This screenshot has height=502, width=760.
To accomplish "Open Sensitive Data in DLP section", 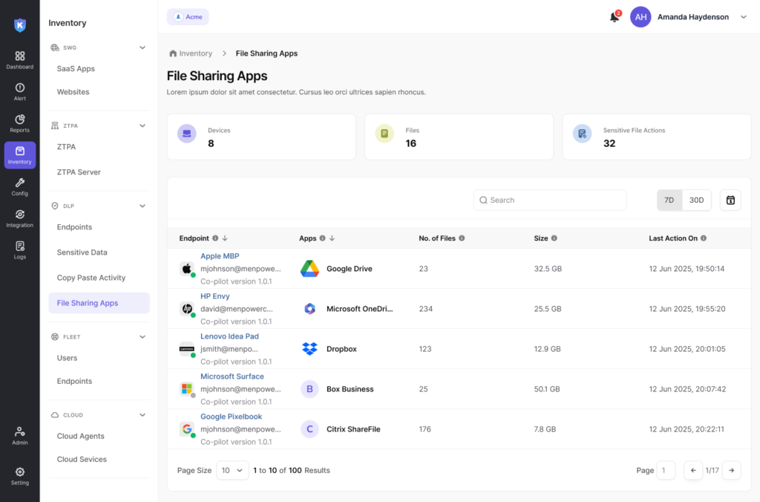I will pyautogui.click(x=82, y=252).
